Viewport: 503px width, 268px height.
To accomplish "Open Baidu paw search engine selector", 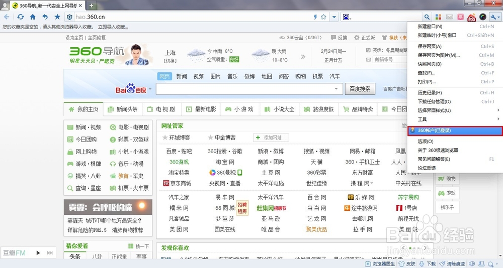I will tap(347, 17).
